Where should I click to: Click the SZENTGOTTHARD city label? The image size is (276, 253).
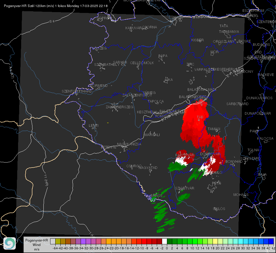tap(77, 91)
